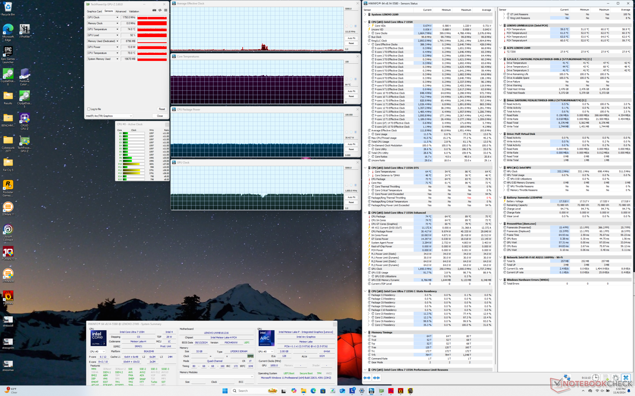The width and height of the screenshot is (635, 396).
Task: Collapse the Memory Timings group
Action: click(x=365, y=332)
